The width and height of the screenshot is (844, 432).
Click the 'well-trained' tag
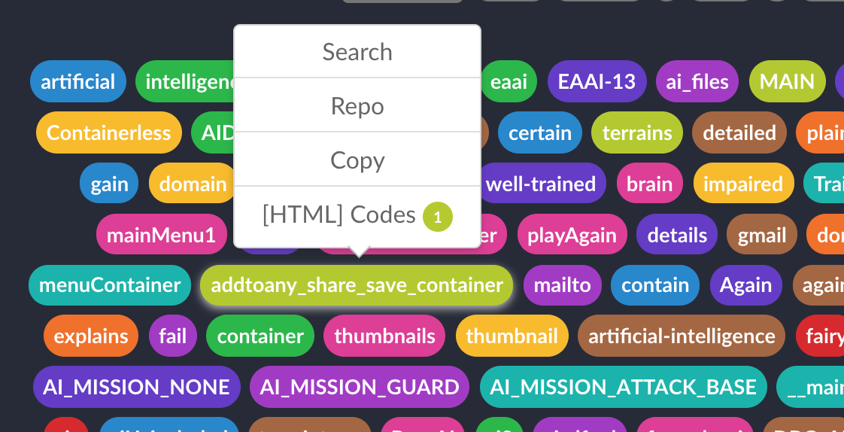click(x=541, y=184)
